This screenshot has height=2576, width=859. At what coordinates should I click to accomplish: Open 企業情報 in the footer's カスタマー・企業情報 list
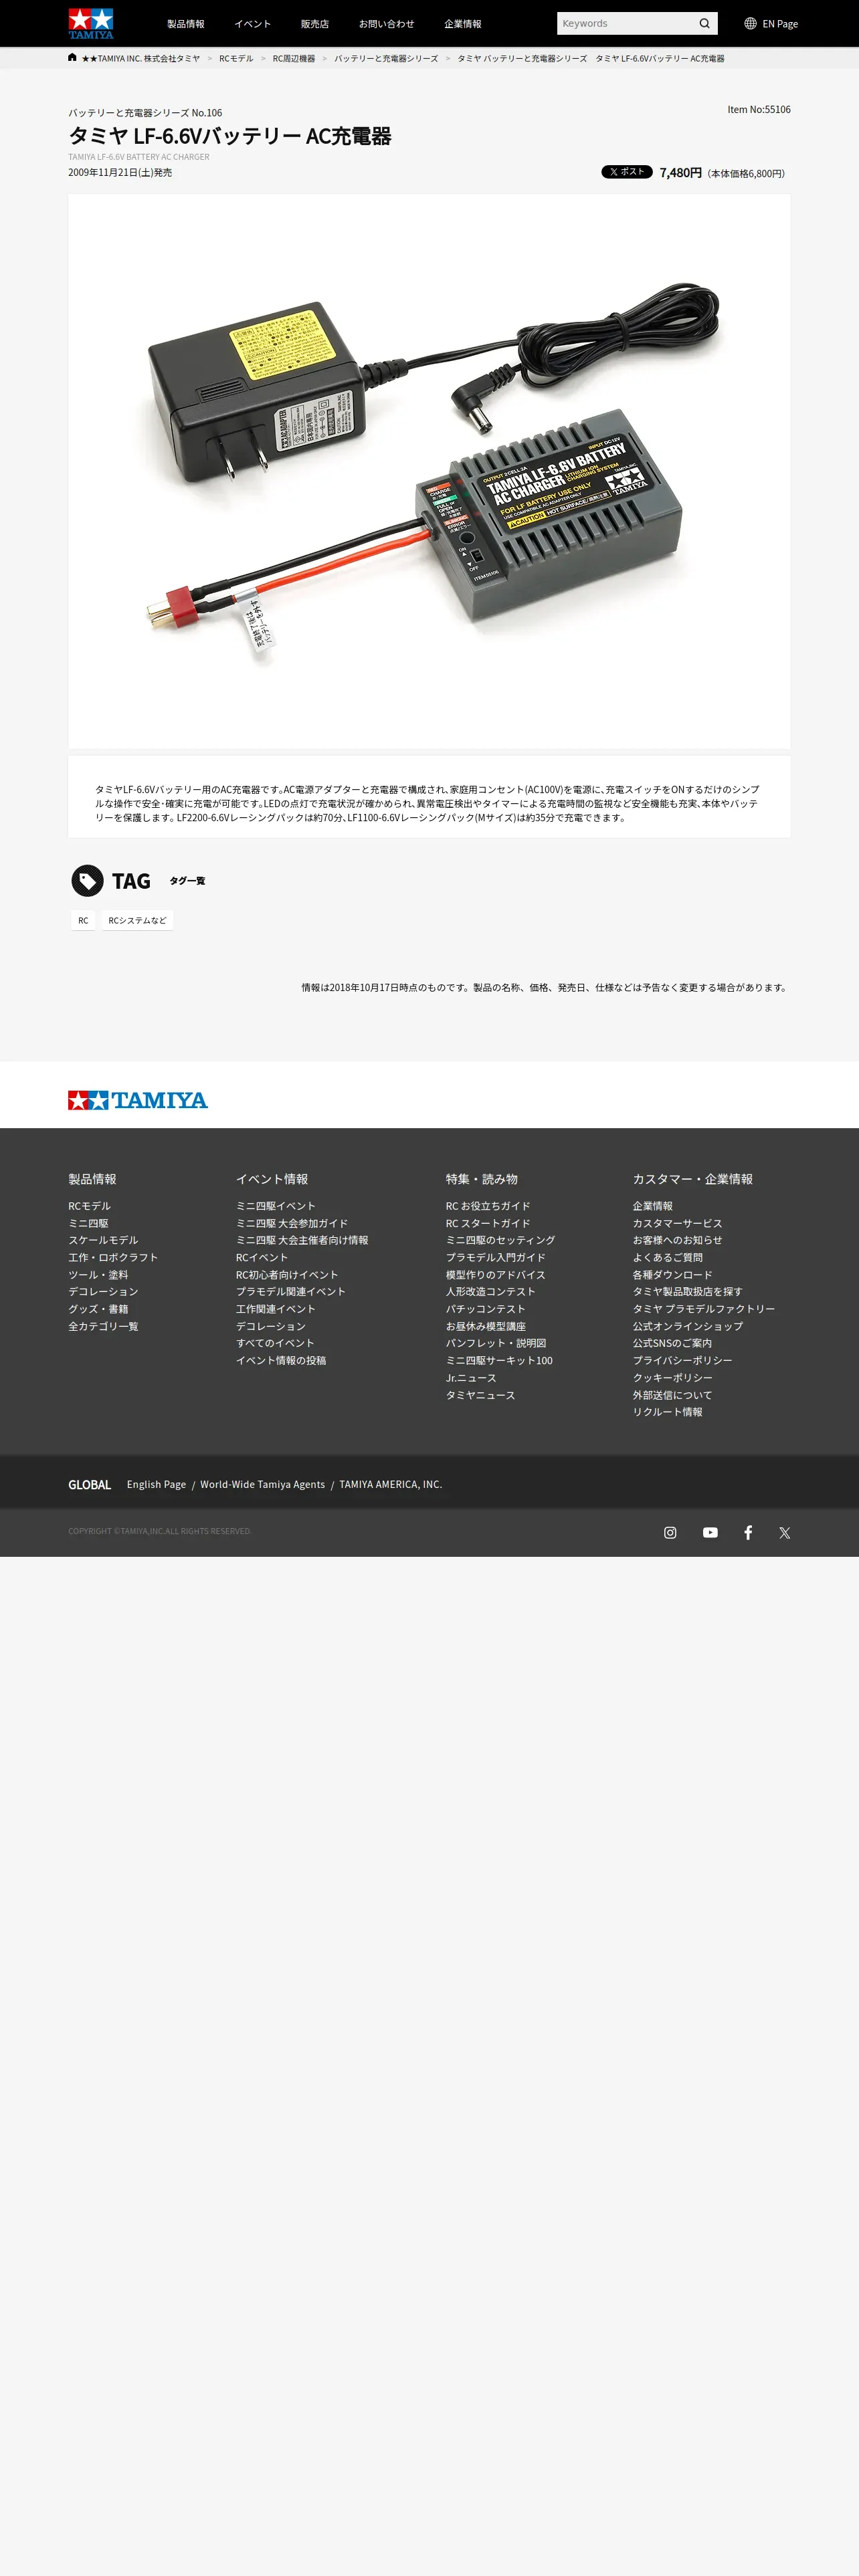[x=652, y=1206]
